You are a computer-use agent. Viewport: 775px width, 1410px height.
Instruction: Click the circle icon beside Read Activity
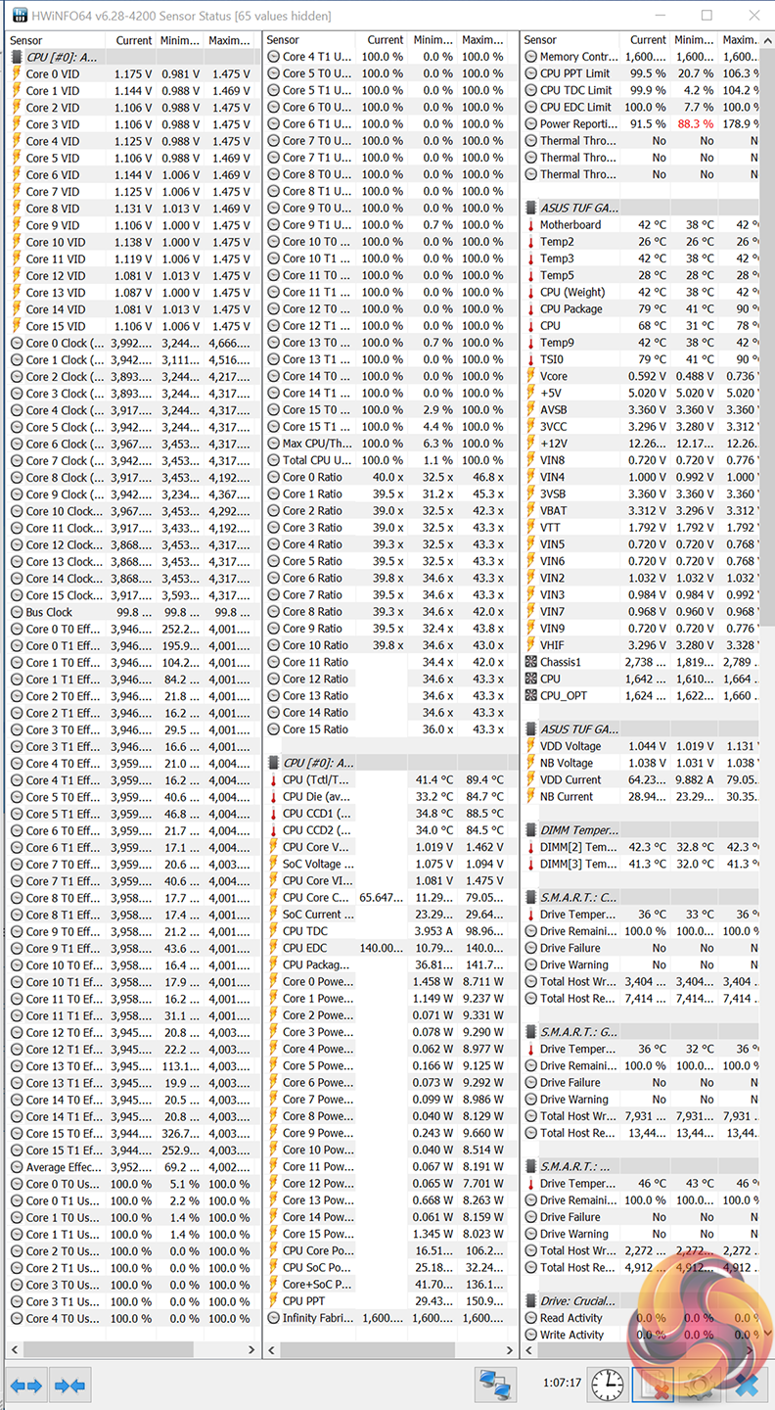531,1318
